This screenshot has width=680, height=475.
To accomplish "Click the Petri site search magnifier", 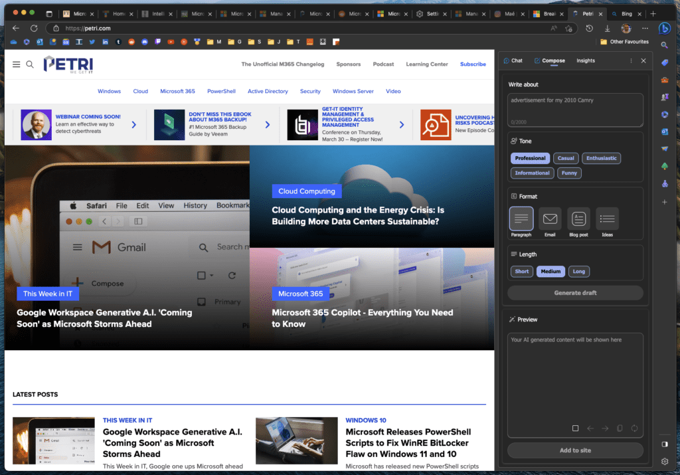I will (30, 64).
